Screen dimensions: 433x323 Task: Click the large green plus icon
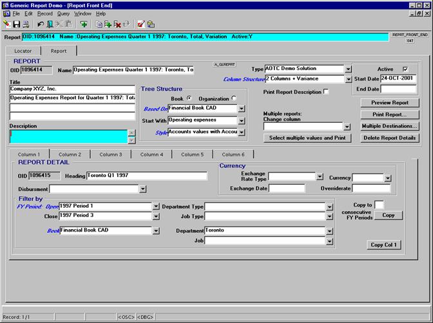pyautogui.click(x=84, y=24)
